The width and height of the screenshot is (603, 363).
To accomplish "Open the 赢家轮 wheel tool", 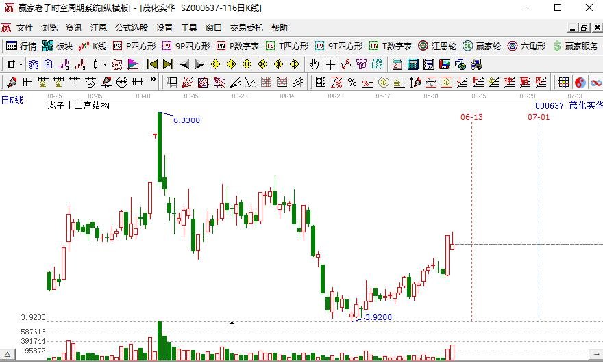I will click(482, 46).
